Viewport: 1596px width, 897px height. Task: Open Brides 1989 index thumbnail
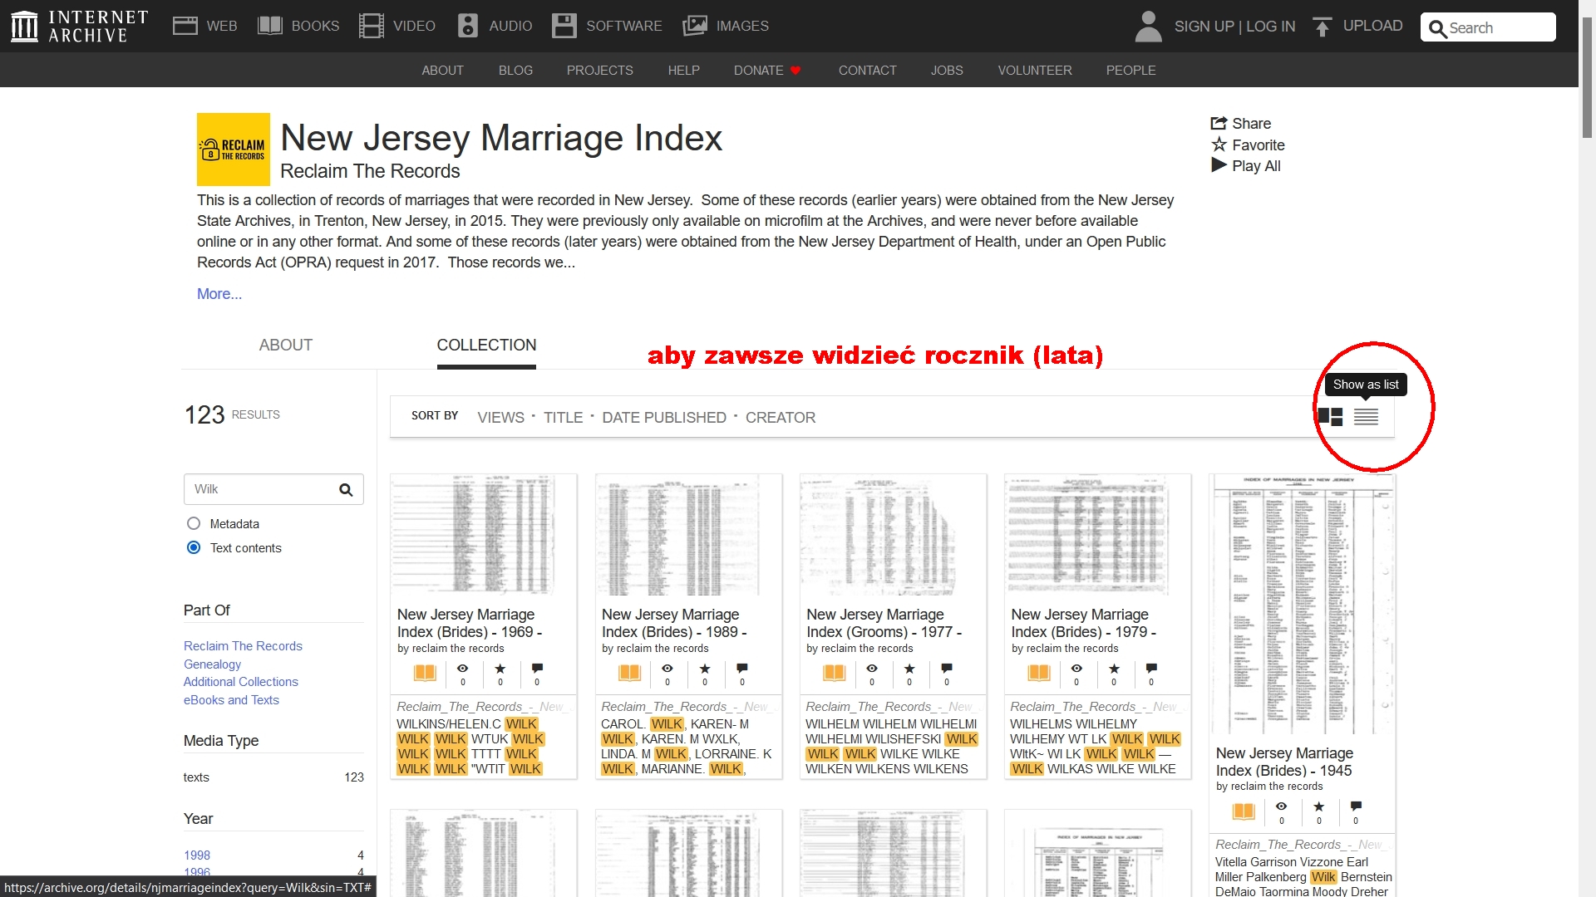[x=688, y=535]
